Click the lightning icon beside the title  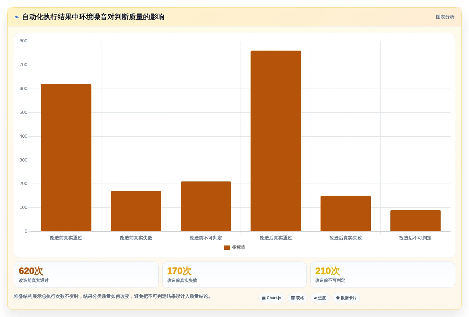pos(17,17)
